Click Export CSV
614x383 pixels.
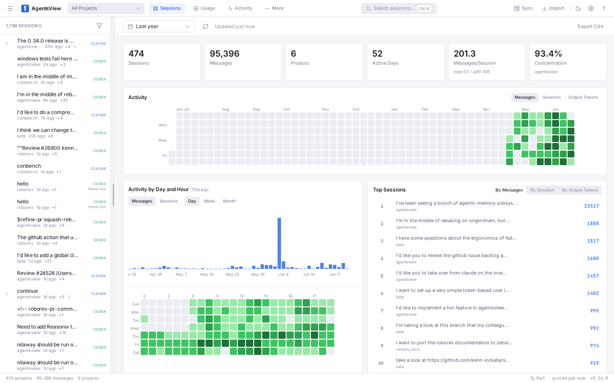click(x=591, y=26)
